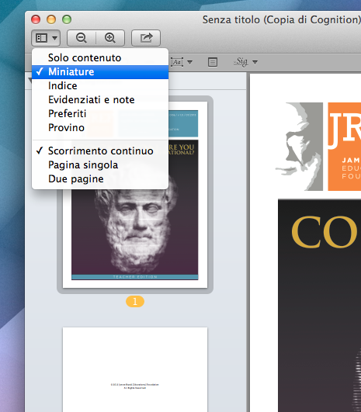Click the yellow page number 1 badge

click(x=135, y=301)
